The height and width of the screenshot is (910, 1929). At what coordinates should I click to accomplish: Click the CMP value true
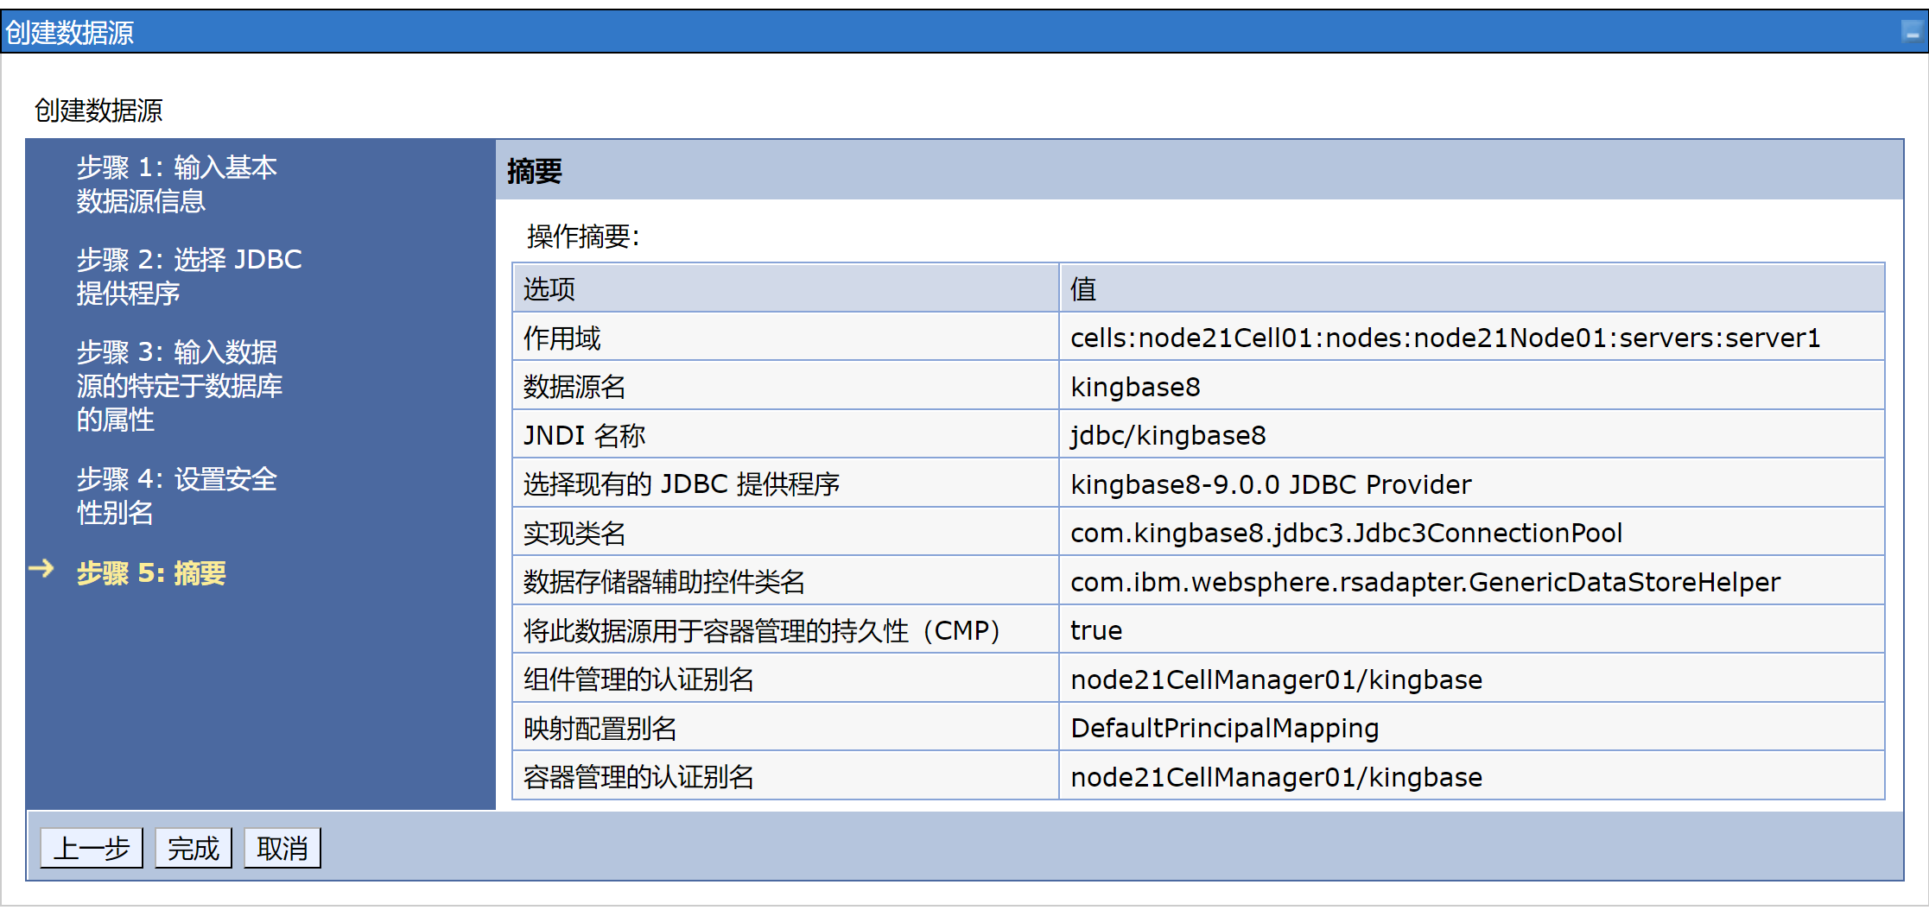click(x=1096, y=630)
